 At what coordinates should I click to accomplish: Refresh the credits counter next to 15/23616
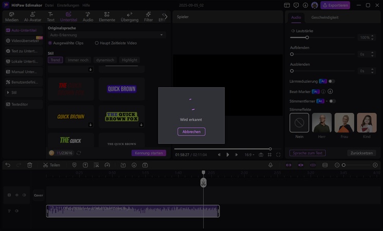[x=79, y=153]
